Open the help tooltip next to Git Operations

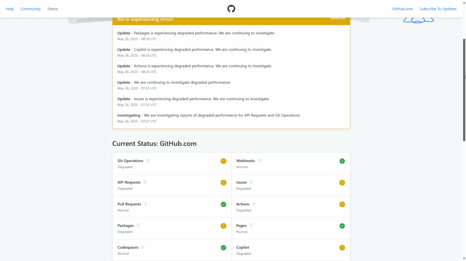(x=148, y=160)
